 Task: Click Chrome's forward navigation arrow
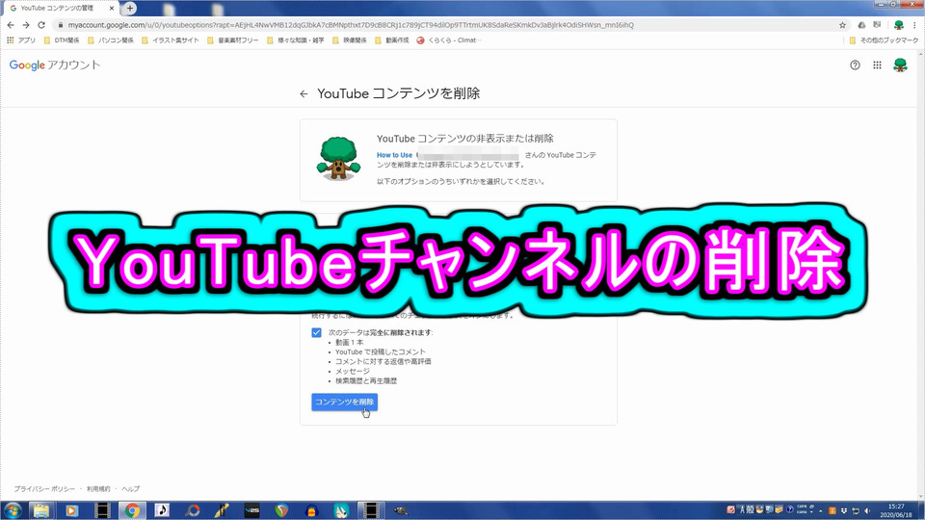26,25
